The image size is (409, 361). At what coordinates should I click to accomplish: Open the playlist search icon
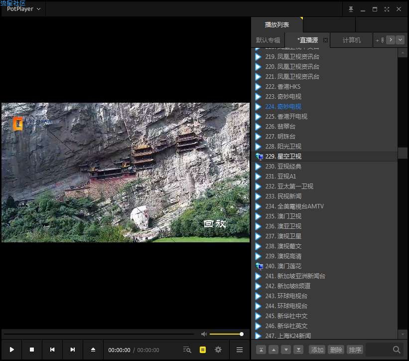[x=187, y=350]
